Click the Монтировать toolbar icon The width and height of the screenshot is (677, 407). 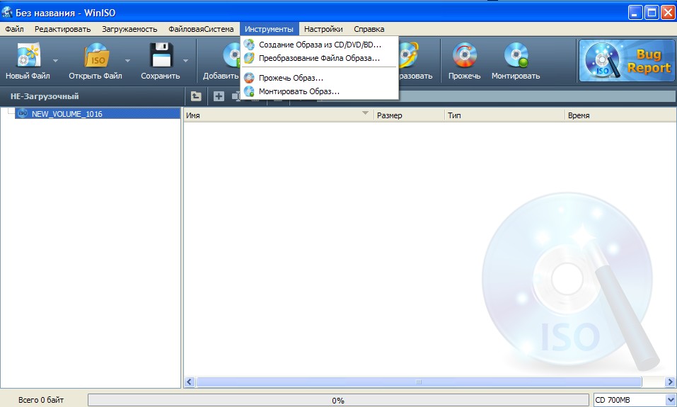click(x=516, y=55)
